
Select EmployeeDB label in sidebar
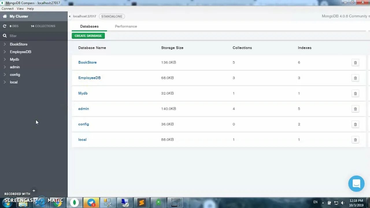click(21, 52)
